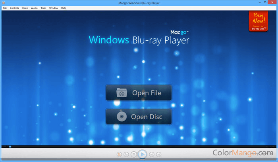Click the rightmost round playback button
The image size is (278, 162).
pos(158,154)
